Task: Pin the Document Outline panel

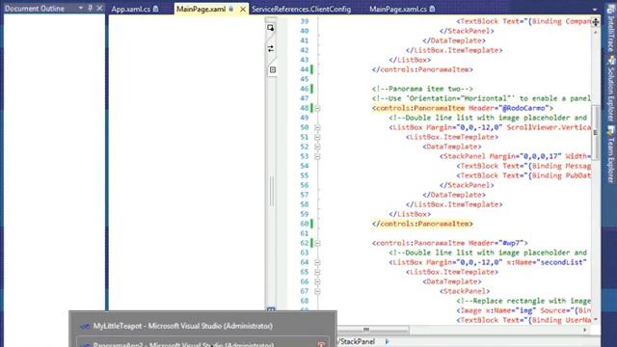Action: 90,8
